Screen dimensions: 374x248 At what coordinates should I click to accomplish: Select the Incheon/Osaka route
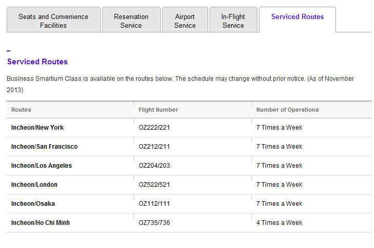pos(33,204)
